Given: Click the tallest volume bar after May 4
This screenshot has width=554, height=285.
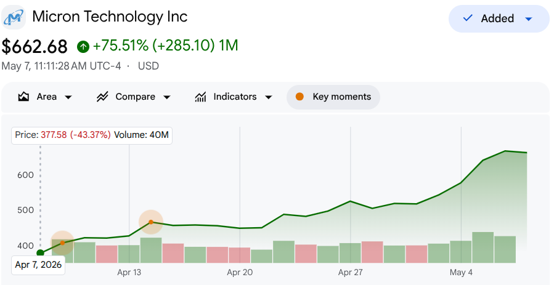Looking at the screenshot, I should click(x=483, y=247).
